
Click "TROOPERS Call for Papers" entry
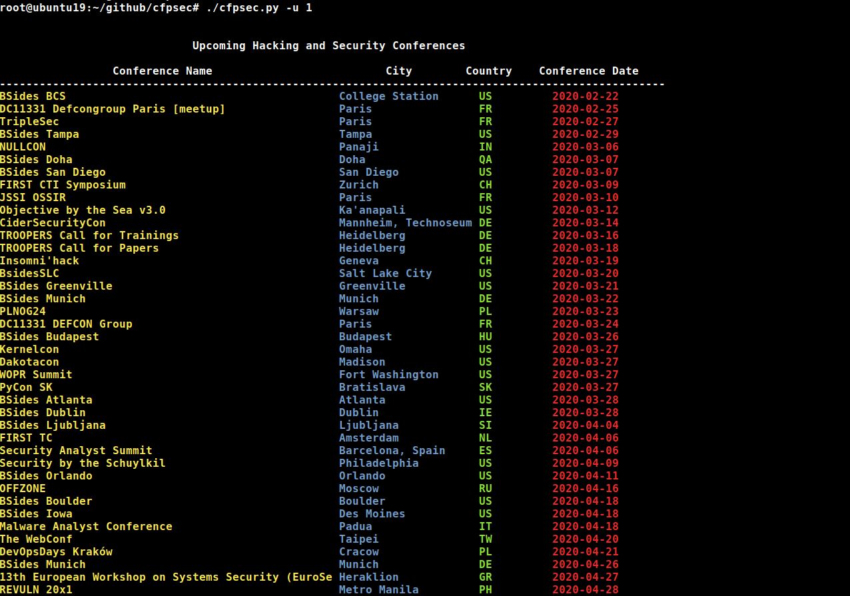(79, 248)
